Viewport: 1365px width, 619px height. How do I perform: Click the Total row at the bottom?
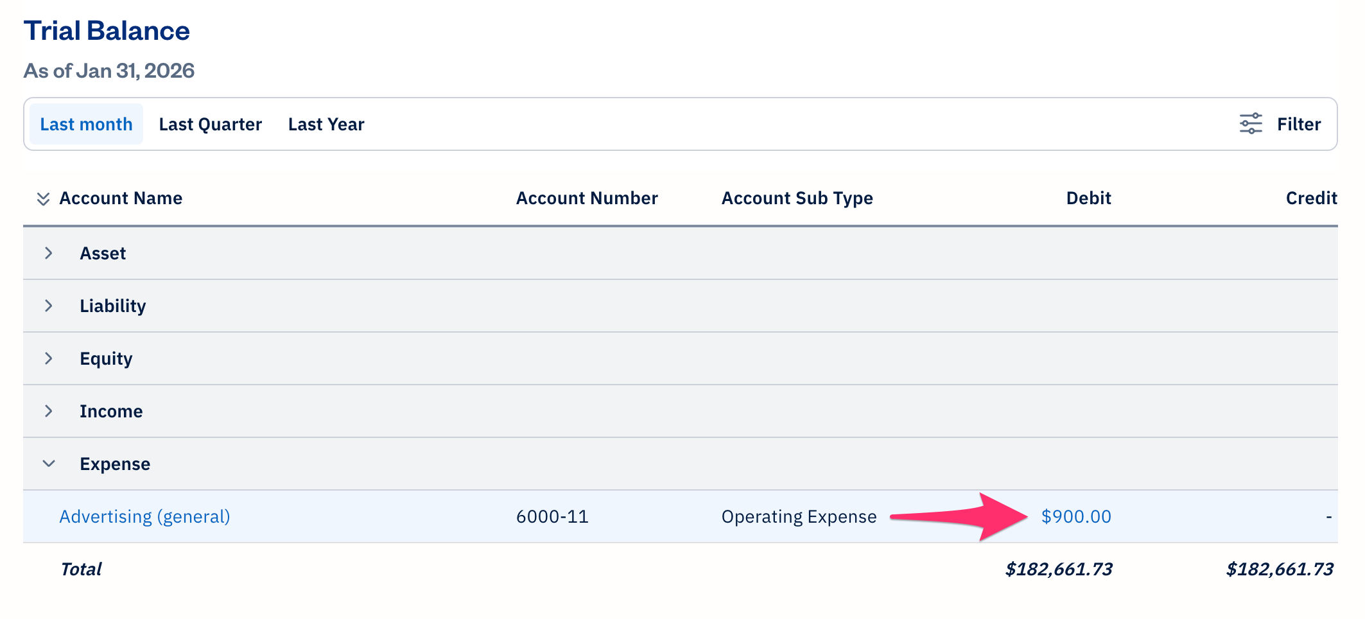coord(81,568)
